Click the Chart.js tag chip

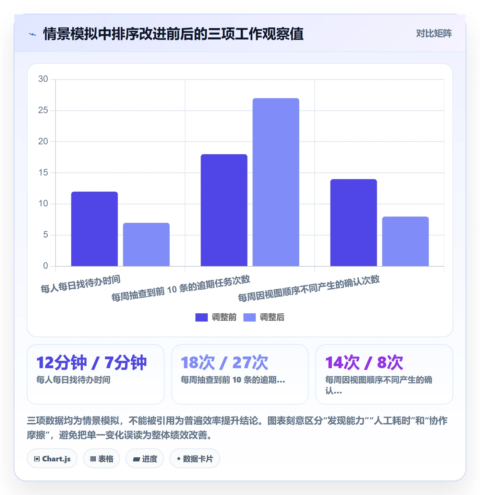(52, 459)
